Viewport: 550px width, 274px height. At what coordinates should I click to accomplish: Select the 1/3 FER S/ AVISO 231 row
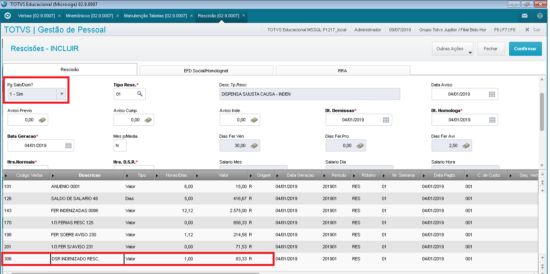271,247
